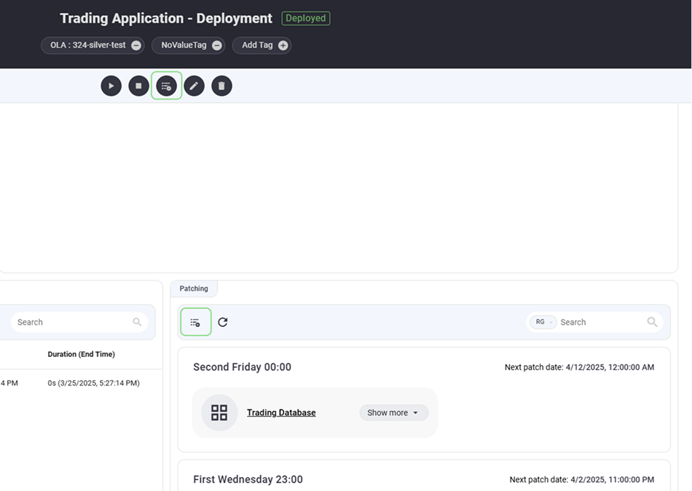Remove the NoValueTag tag

pyautogui.click(x=217, y=46)
